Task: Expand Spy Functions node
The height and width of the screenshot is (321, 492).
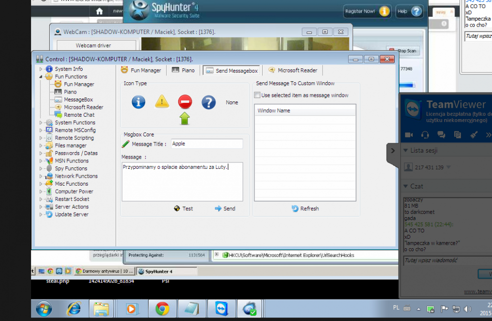Action: [41, 168]
